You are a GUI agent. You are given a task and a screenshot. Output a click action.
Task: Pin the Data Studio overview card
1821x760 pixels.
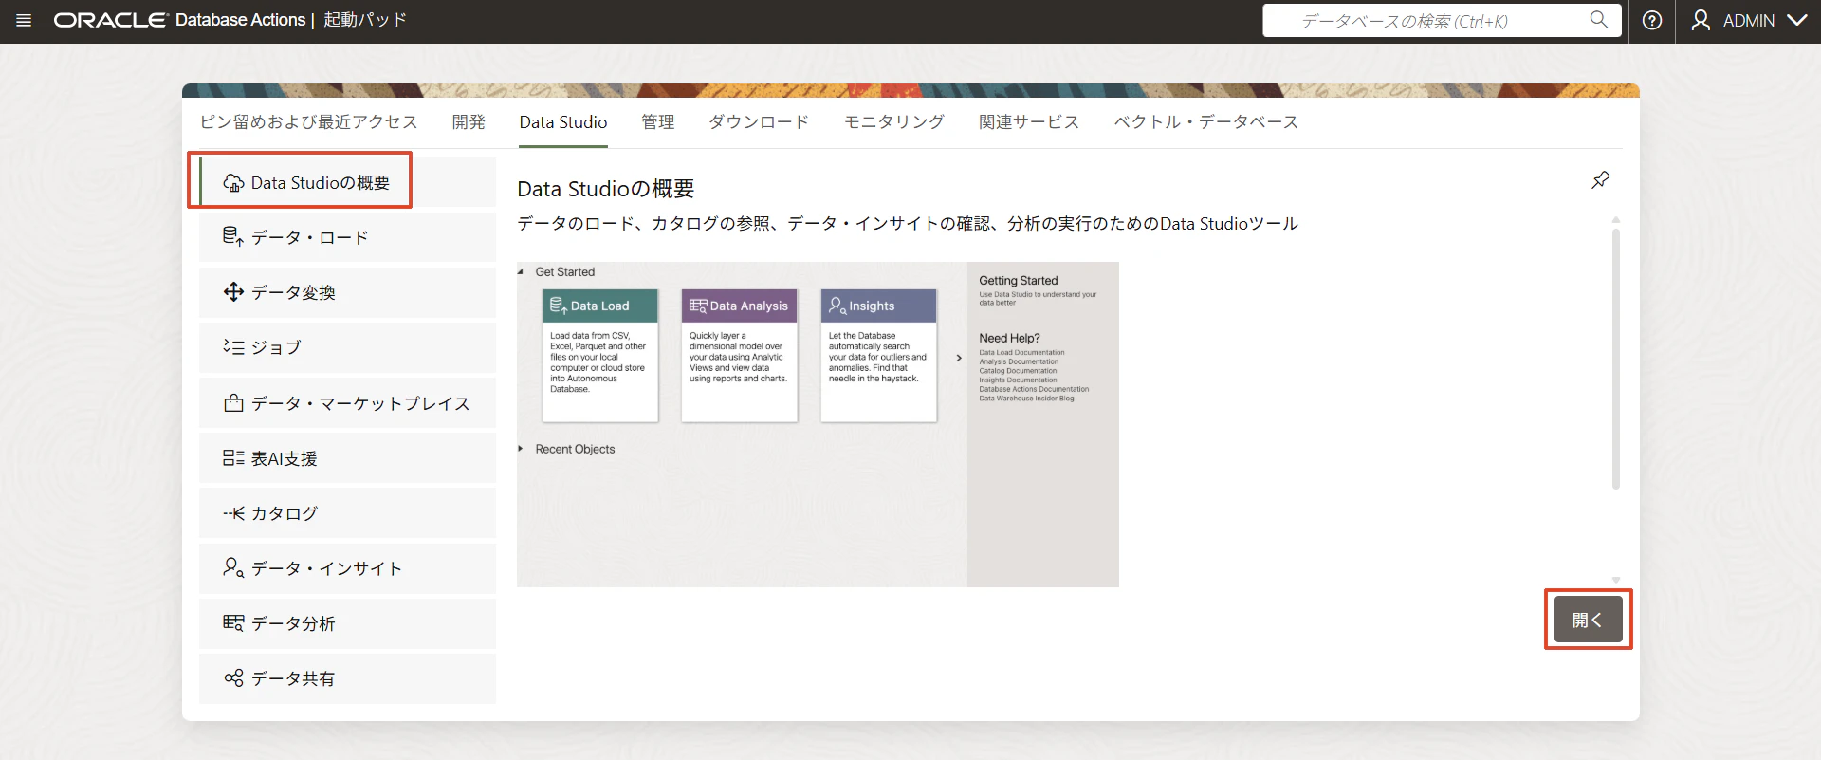[x=1601, y=179]
